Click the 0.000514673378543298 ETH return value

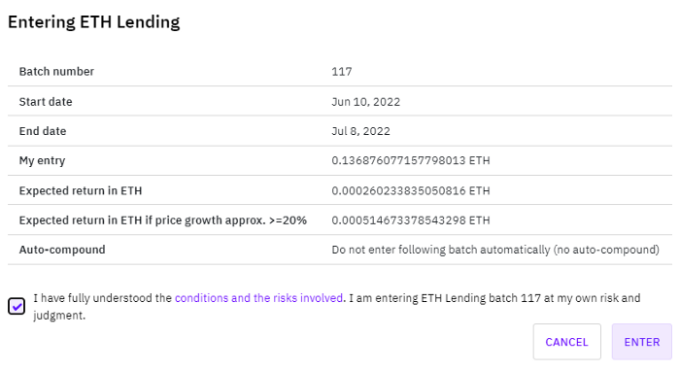(411, 220)
